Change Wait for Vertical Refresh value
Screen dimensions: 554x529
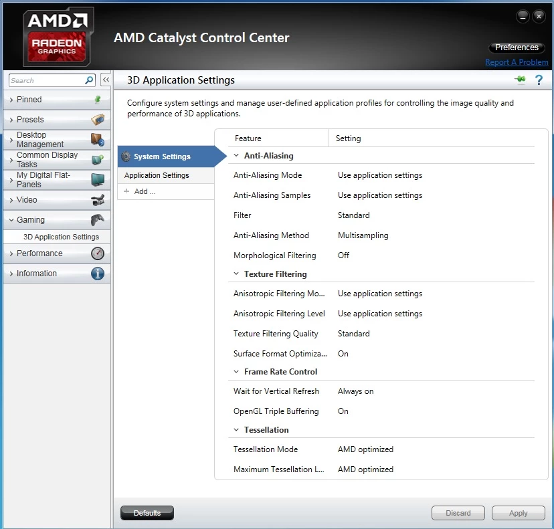(355, 391)
